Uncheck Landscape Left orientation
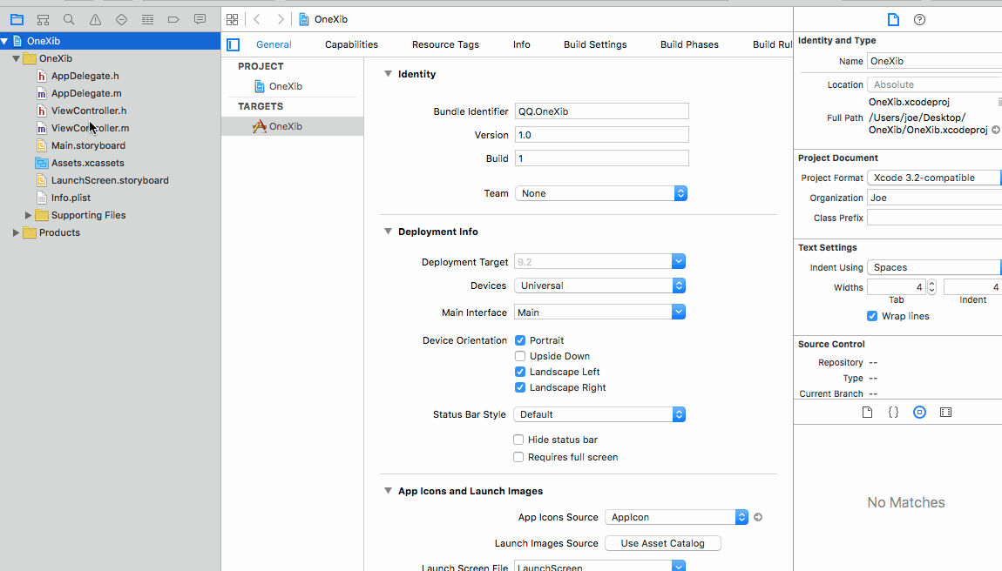 click(520, 372)
